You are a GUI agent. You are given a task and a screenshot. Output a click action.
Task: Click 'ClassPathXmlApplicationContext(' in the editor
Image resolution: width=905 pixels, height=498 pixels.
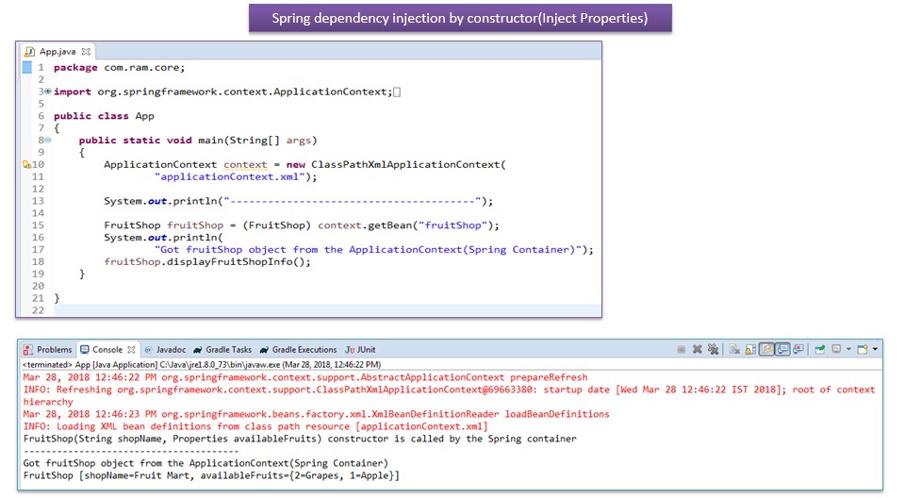click(408, 165)
